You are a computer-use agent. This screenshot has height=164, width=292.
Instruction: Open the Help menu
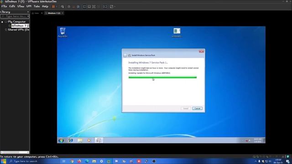[45, 6]
